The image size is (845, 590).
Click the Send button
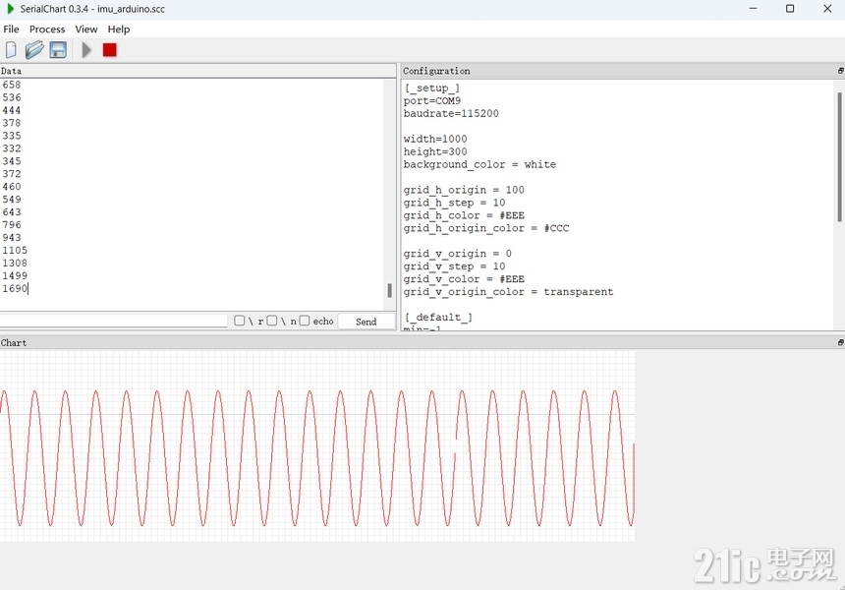[x=366, y=322]
